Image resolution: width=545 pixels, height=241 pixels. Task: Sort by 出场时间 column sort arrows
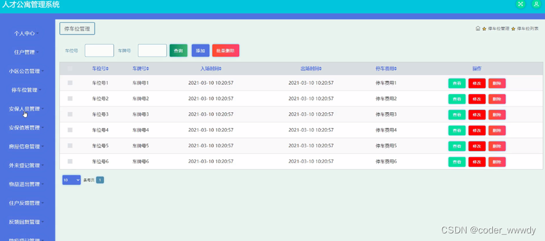(x=321, y=68)
